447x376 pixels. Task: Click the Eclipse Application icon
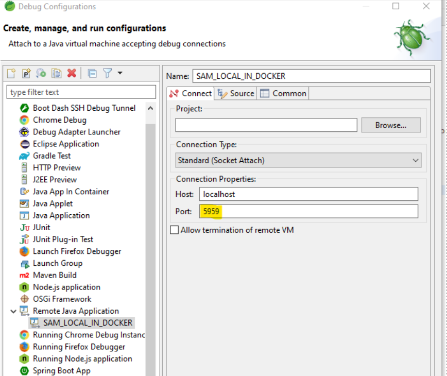point(25,144)
